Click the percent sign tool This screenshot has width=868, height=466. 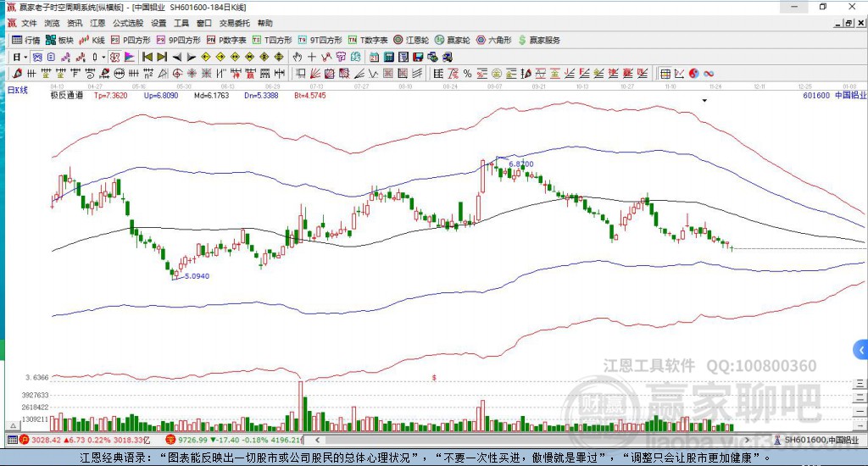[467, 73]
